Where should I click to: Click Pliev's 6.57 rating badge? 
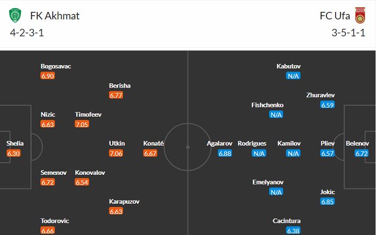coord(327,153)
